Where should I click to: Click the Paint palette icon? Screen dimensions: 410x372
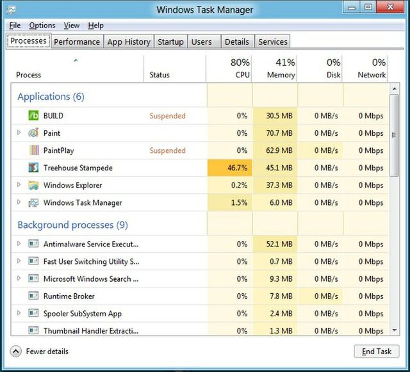point(33,133)
